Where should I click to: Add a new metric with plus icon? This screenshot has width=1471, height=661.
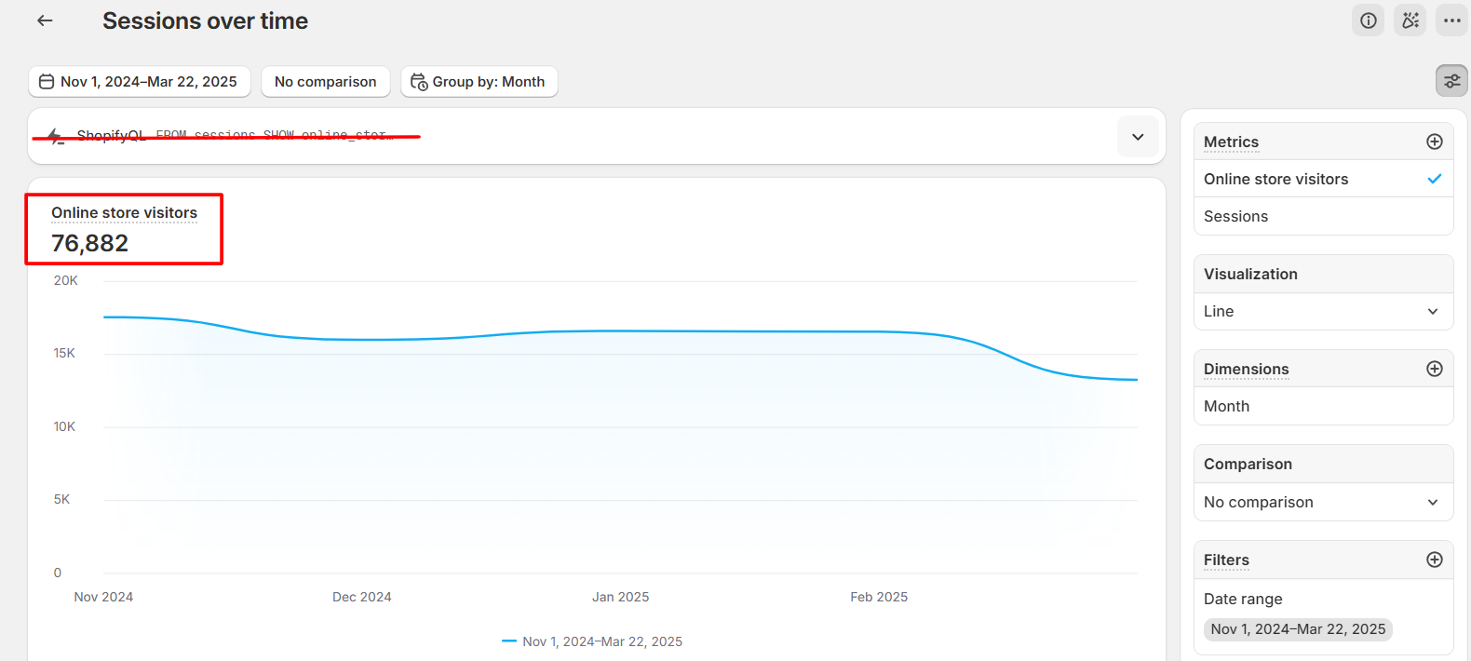(1434, 142)
